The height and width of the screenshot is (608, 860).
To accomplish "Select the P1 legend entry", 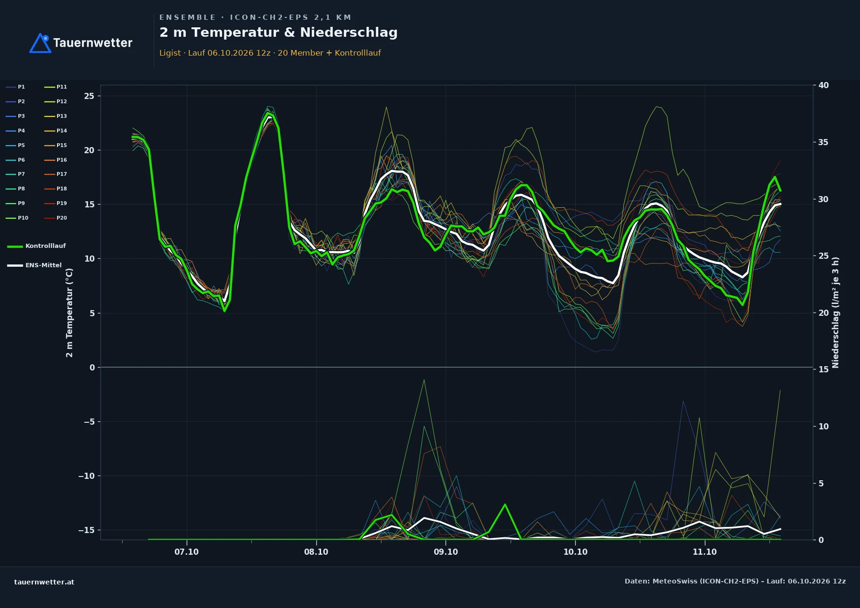I will pos(16,87).
